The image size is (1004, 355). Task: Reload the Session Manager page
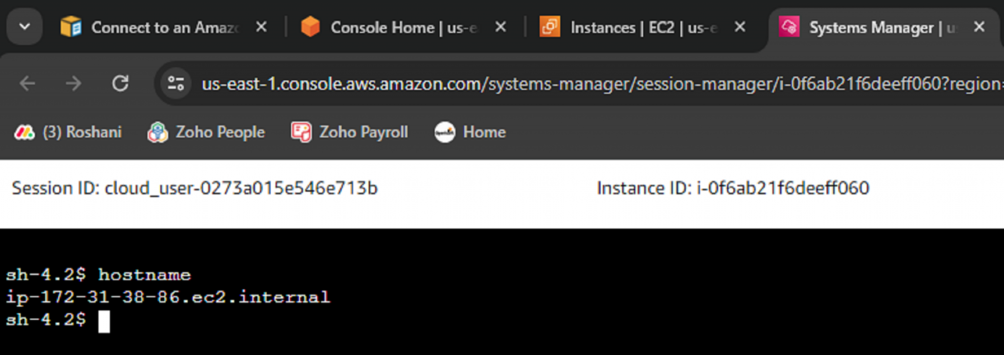click(120, 84)
